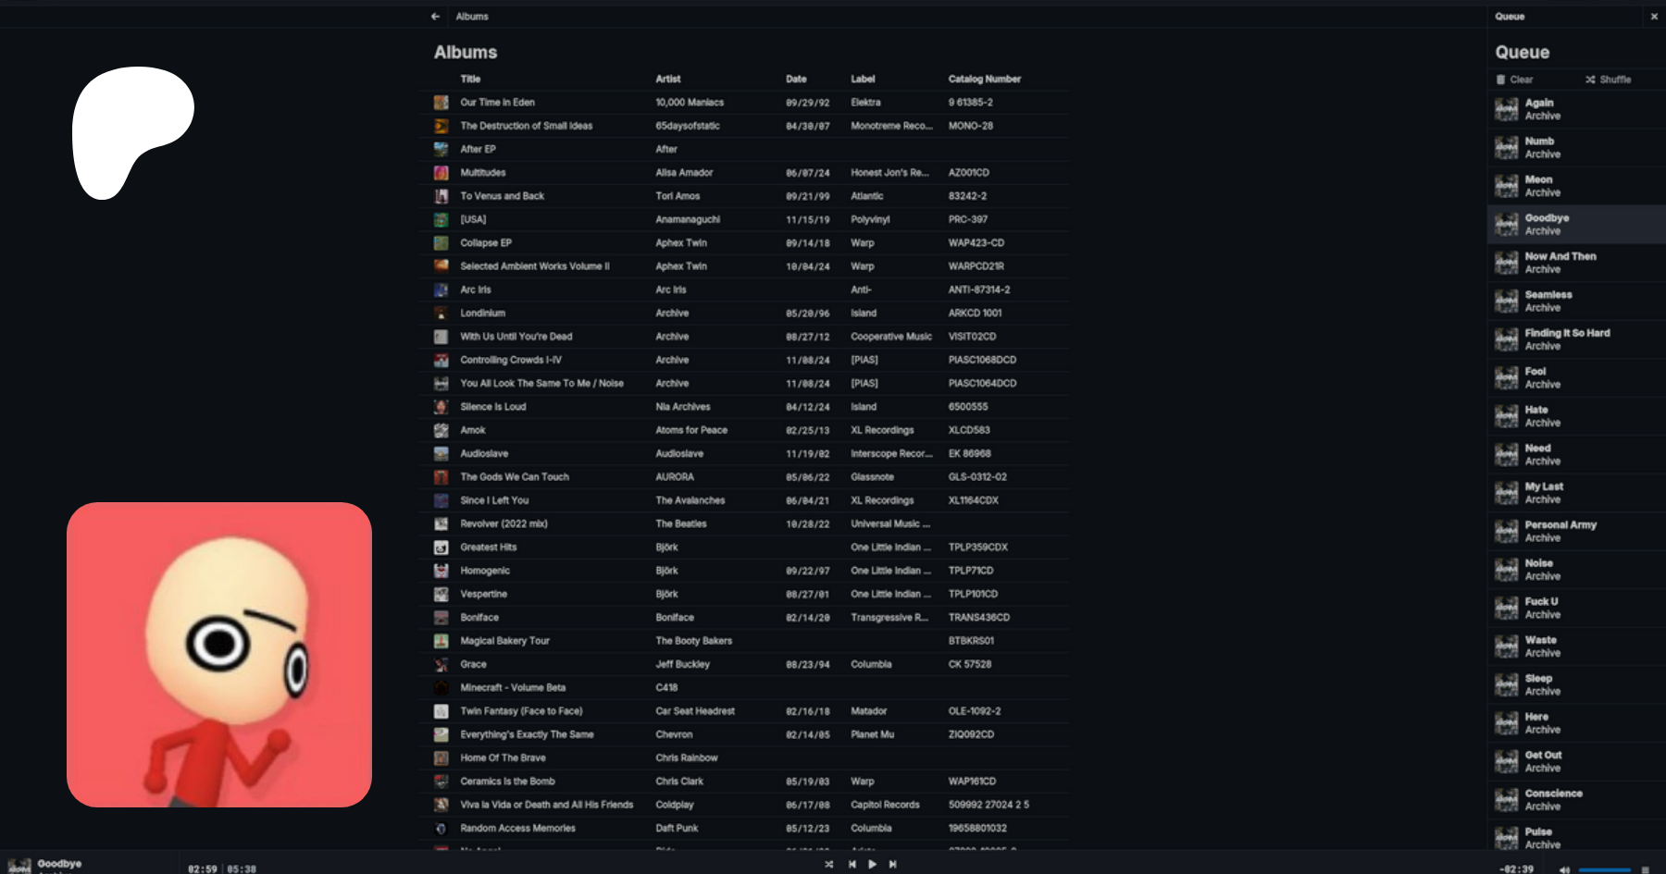
Task: Click the back arrow beside Albums
Action: pyautogui.click(x=435, y=17)
